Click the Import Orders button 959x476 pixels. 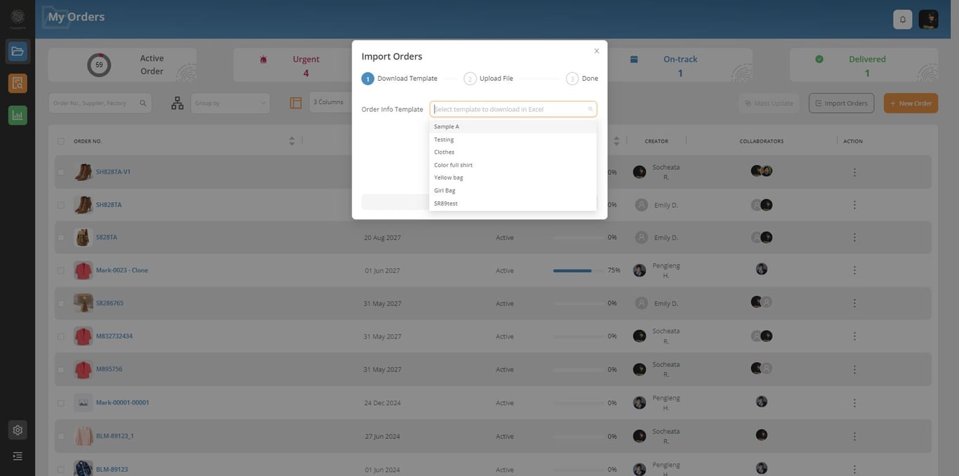tap(841, 103)
